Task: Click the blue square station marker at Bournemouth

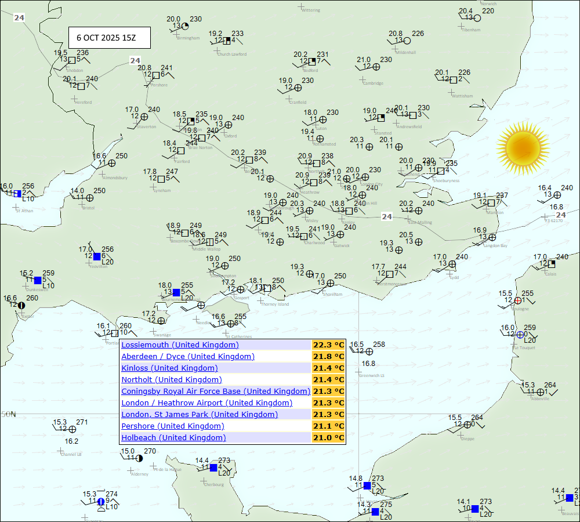Action: coord(176,292)
